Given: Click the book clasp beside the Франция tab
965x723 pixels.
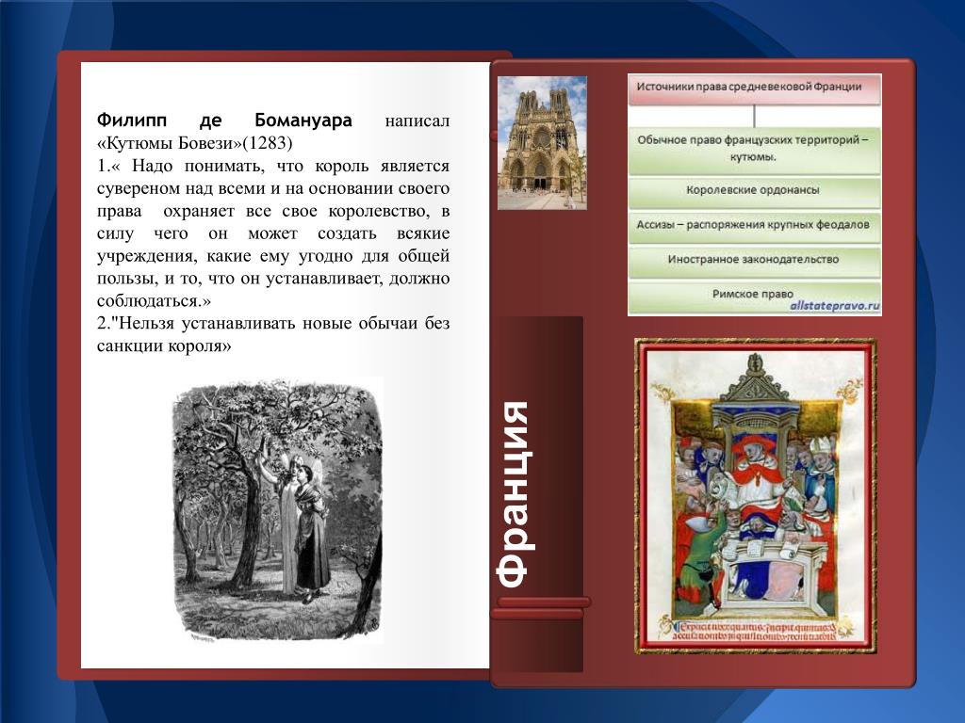Looking at the screenshot, I should coord(541,607).
